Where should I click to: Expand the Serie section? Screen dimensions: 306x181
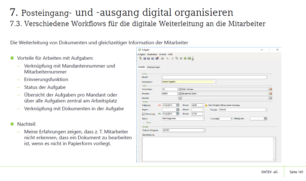click(x=144, y=122)
